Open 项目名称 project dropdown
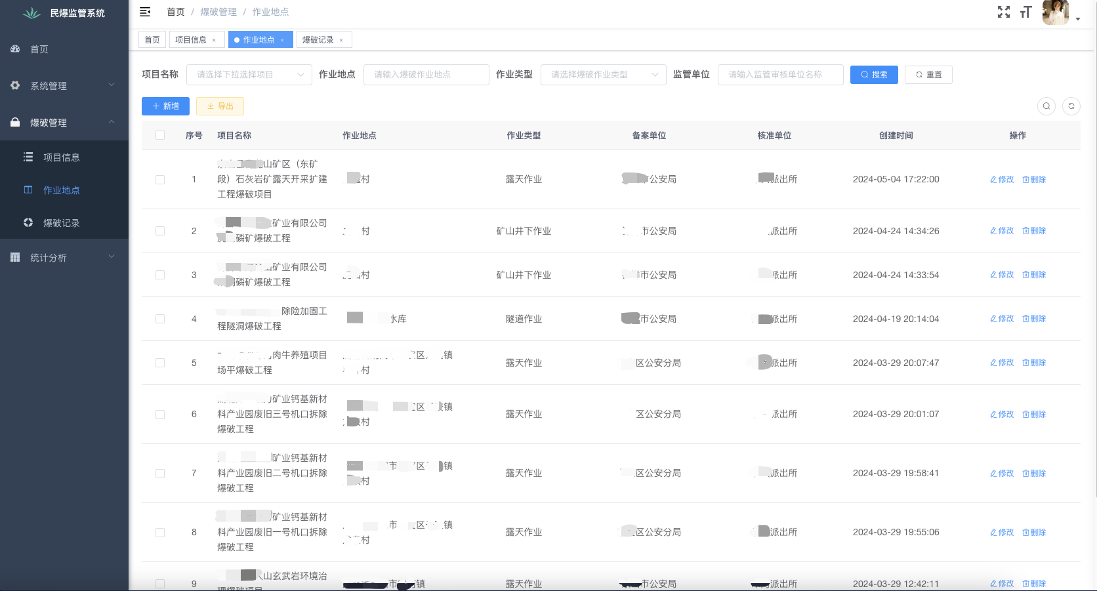The width and height of the screenshot is (1097, 591). click(249, 75)
